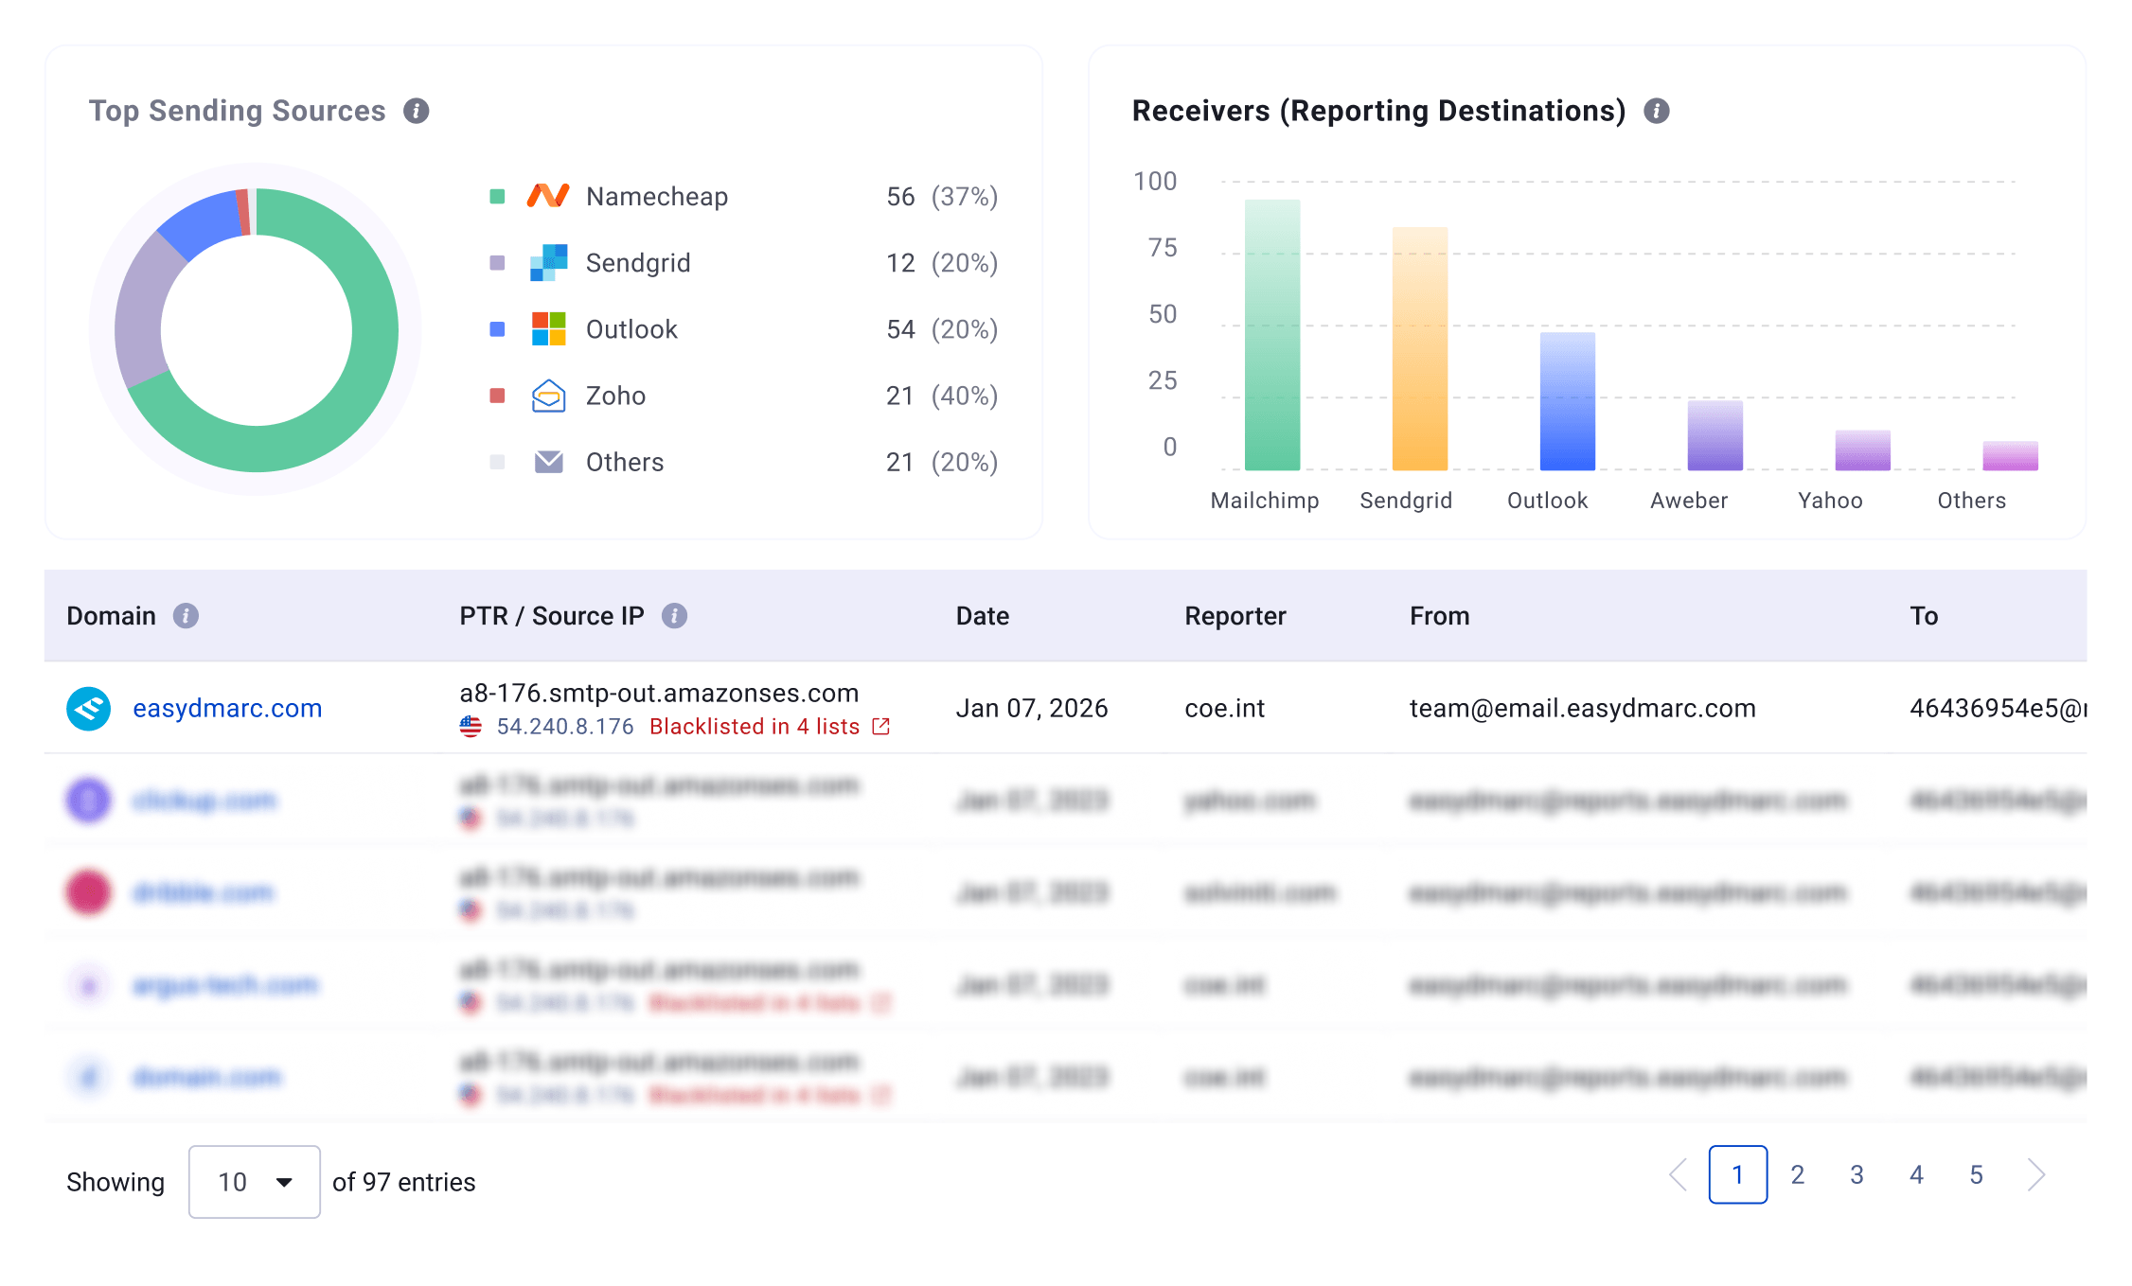Click the From column header
This screenshot has height=1286, width=2132.
1439,616
